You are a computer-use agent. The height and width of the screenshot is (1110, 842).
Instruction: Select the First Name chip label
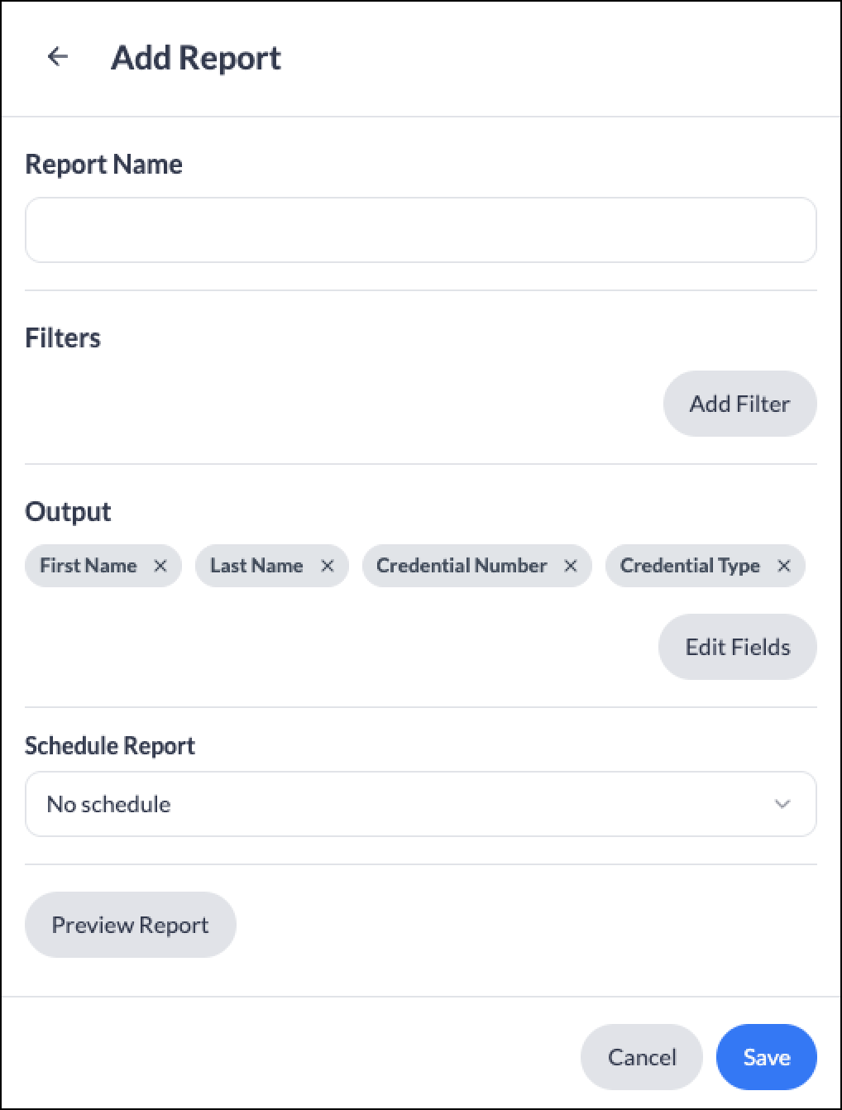89,566
